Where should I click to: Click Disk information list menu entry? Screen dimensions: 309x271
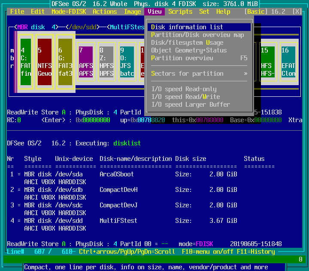point(187,27)
